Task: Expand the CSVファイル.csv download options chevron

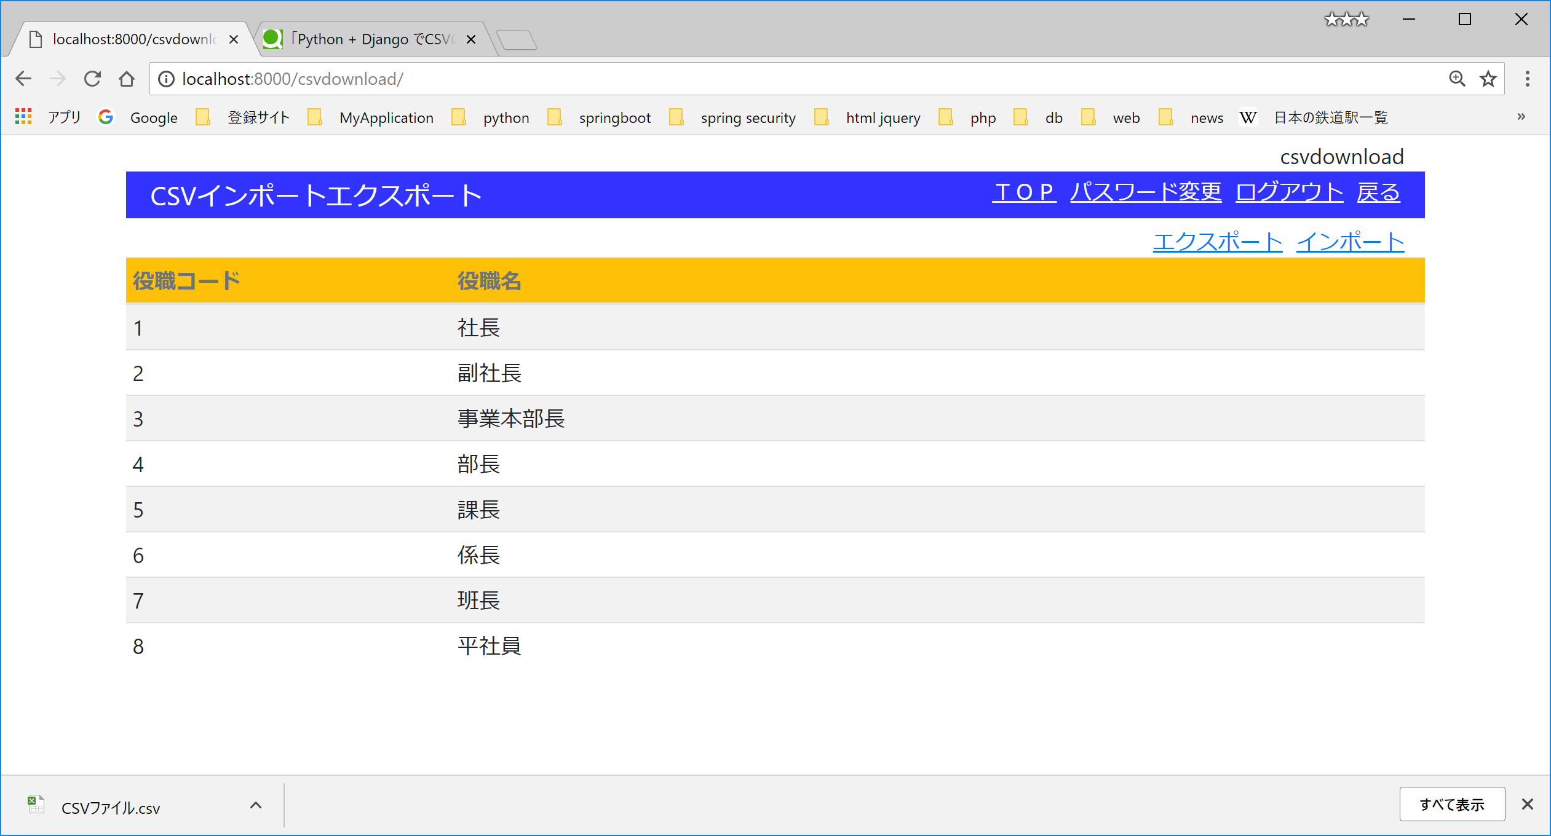Action: point(256,806)
